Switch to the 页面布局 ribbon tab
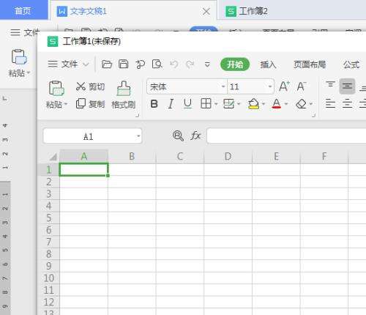 310,64
